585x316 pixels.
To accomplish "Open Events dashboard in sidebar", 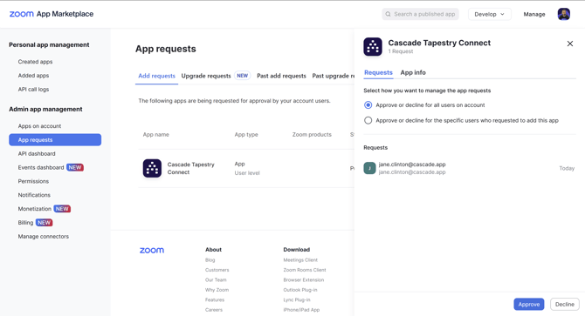I will pyautogui.click(x=41, y=167).
